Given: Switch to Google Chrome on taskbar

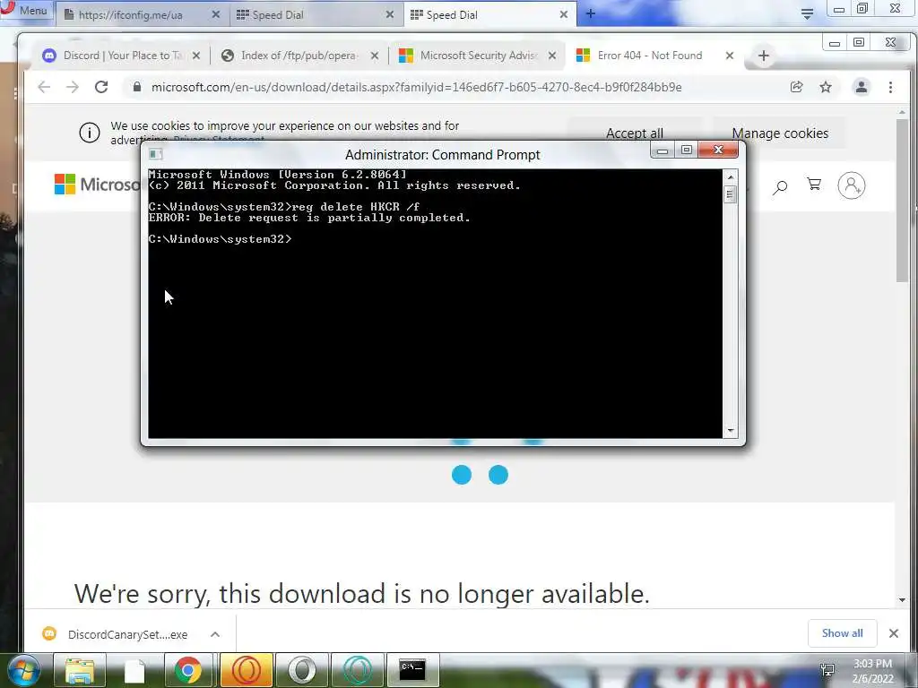Looking at the screenshot, I should tap(188, 670).
